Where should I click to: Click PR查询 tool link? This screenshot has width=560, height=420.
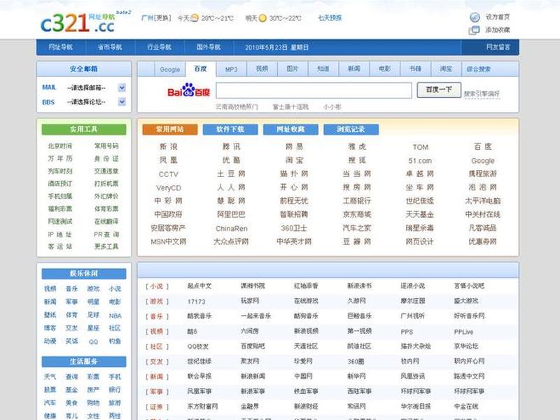coord(106,234)
